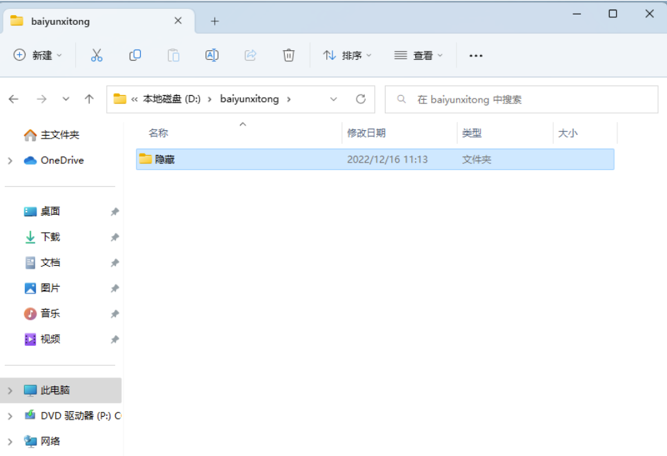This screenshot has width=667, height=456.
Task: Click the refresh button in address bar
Action: coord(361,99)
